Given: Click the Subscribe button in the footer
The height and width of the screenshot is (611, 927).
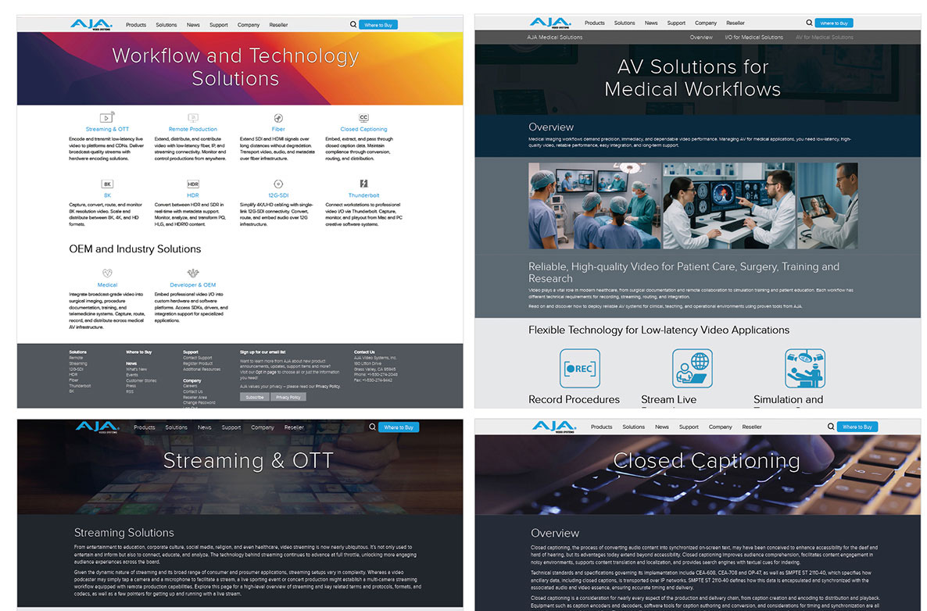Looking at the screenshot, I should coord(254,397).
